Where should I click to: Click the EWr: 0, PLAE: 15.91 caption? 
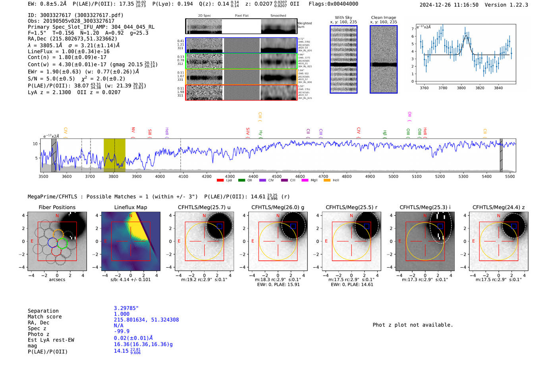pos(278,284)
